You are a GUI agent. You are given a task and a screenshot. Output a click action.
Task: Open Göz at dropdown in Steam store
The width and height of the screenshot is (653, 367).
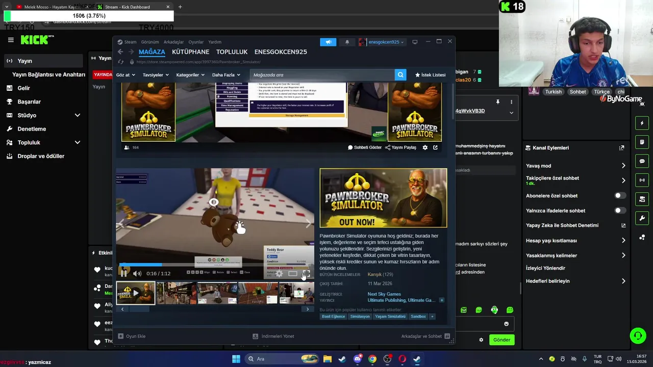tap(125, 75)
